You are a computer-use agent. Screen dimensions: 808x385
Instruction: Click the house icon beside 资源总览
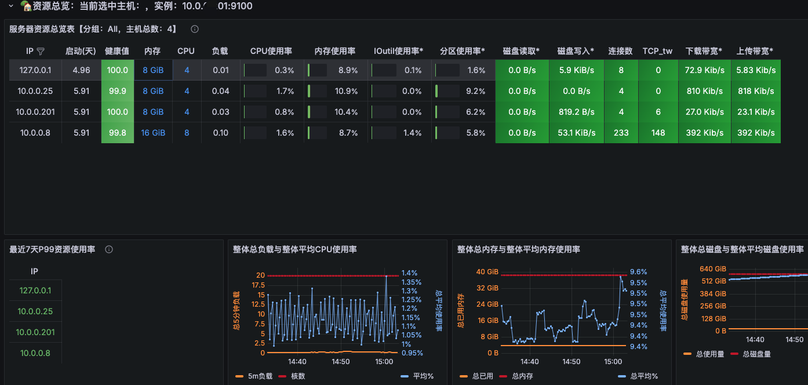pos(25,6)
